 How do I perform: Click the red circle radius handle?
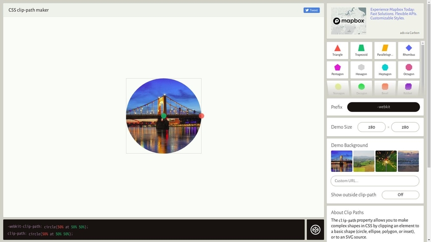coord(202,116)
